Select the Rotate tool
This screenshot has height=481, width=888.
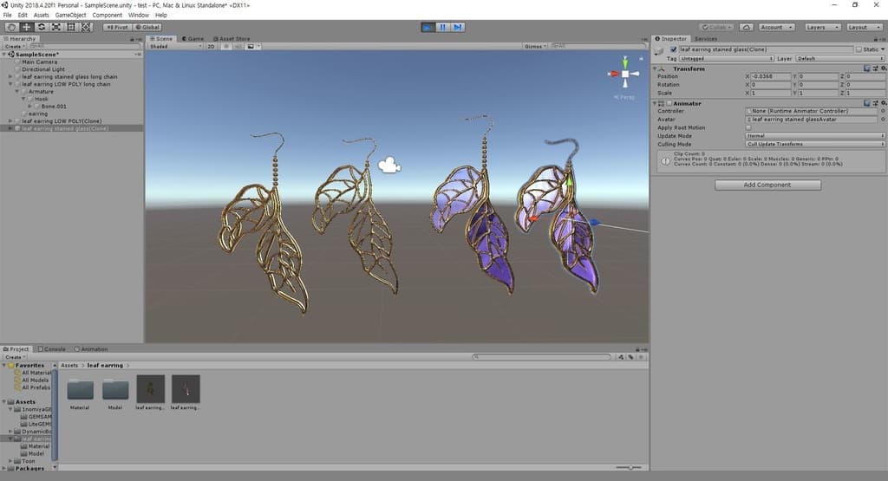click(41, 27)
